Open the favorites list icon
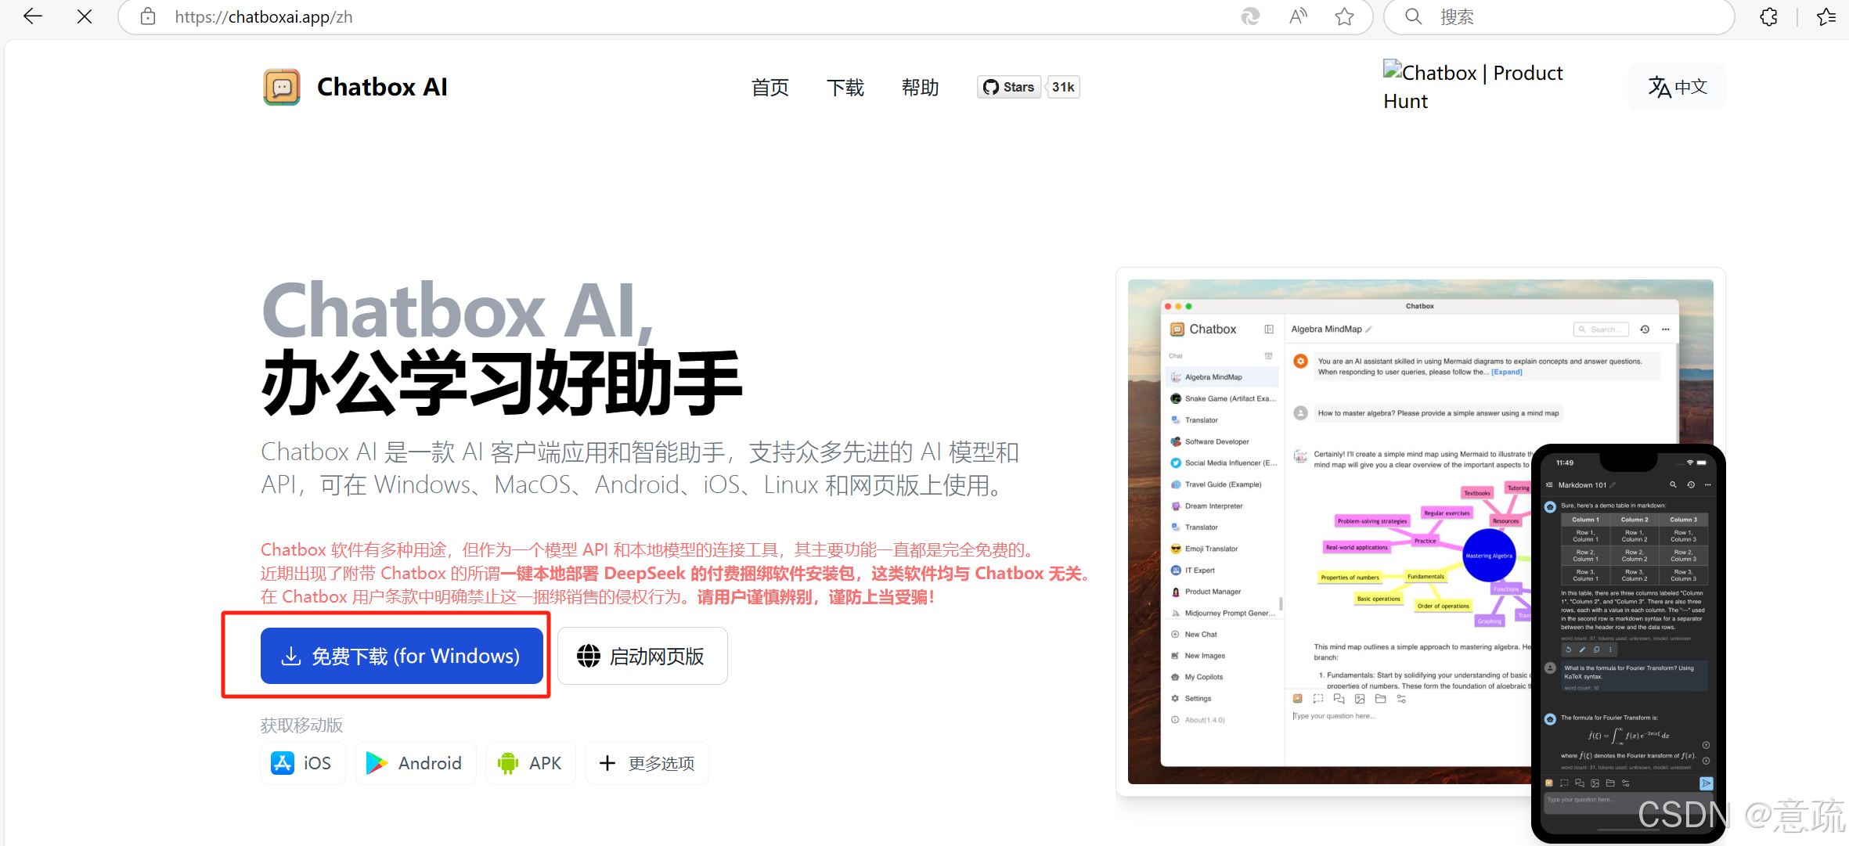The height and width of the screenshot is (846, 1849). click(x=1826, y=16)
